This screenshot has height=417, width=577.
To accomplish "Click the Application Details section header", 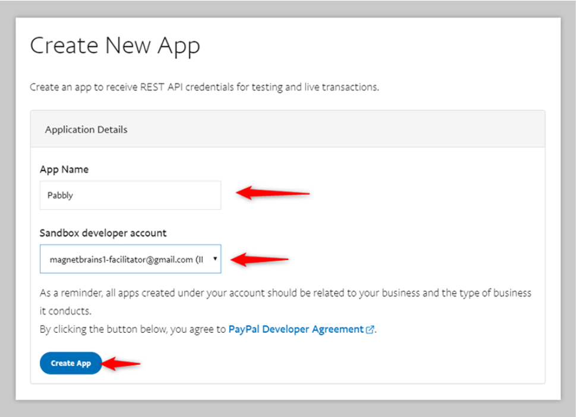I will (288, 129).
